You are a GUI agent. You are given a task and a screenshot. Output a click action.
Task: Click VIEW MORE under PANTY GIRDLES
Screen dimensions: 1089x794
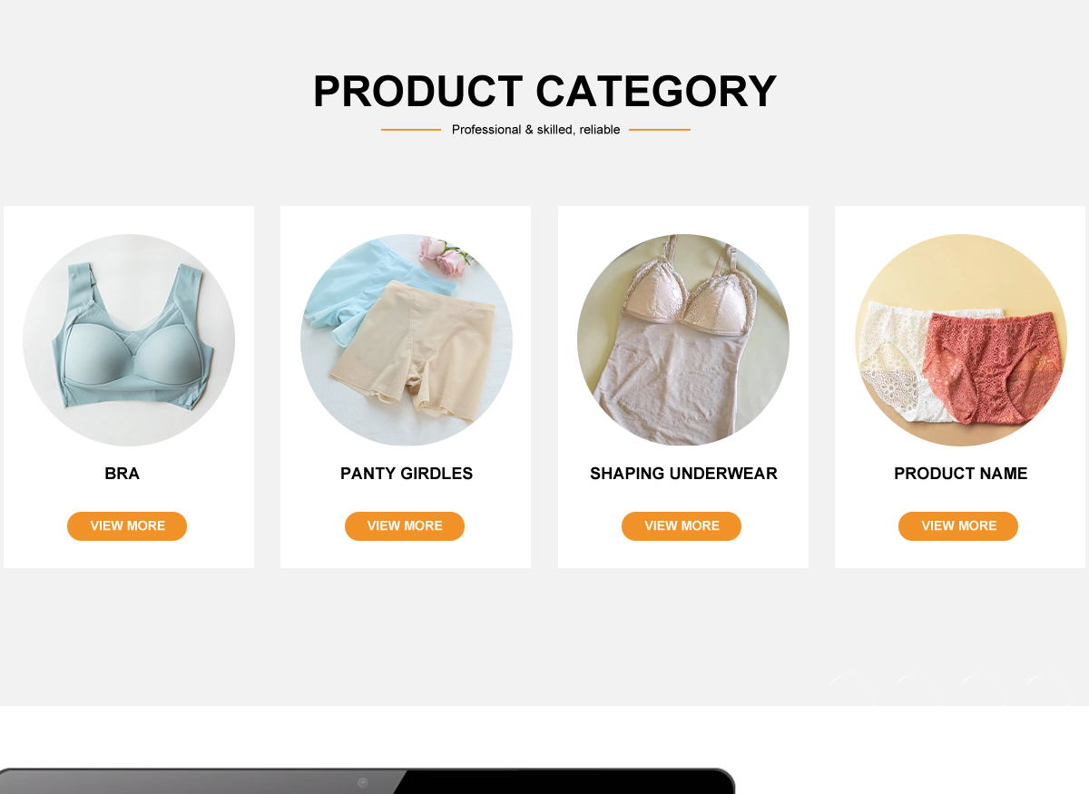[405, 526]
